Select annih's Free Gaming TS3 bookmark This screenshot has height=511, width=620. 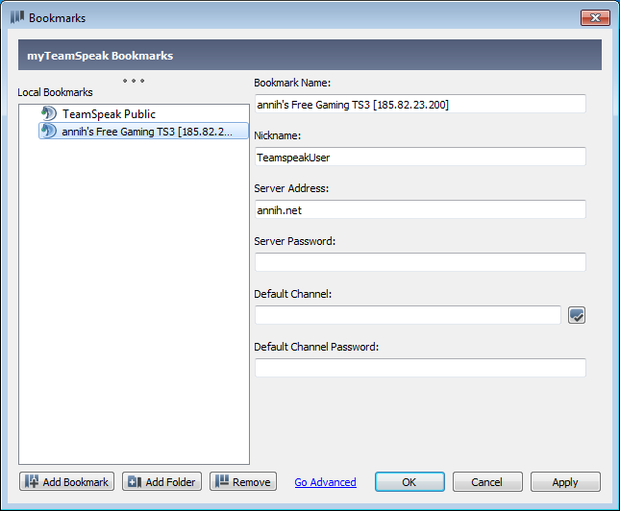point(146,132)
